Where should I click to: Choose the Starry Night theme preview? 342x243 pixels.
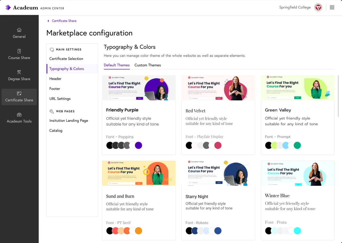(x=218, y=173)
